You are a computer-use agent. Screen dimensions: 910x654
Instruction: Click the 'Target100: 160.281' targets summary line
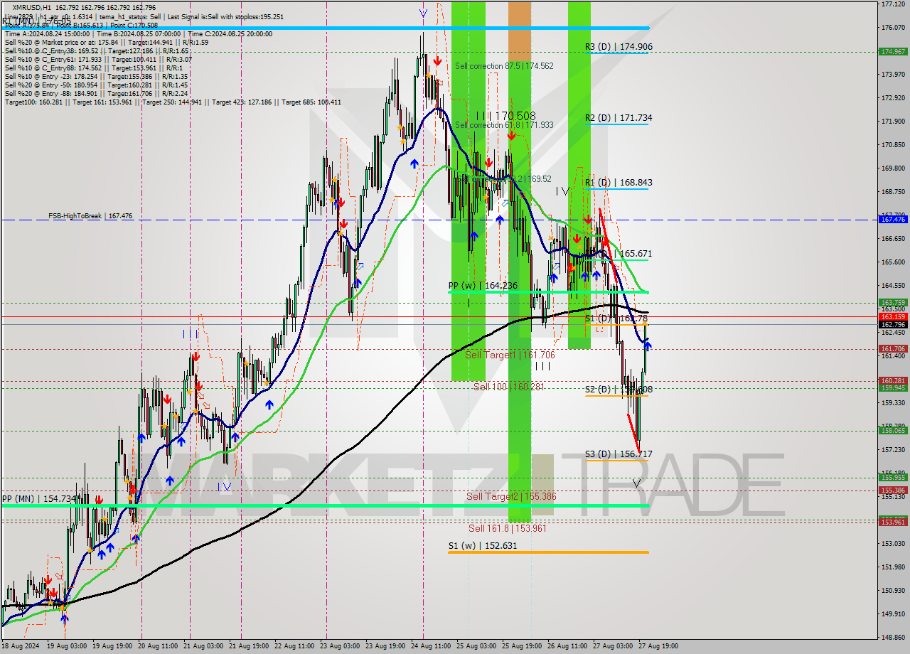click(173, 102)
